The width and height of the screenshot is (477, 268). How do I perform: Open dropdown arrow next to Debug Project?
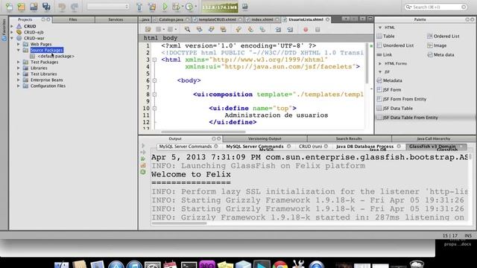[x=182, y=7]
